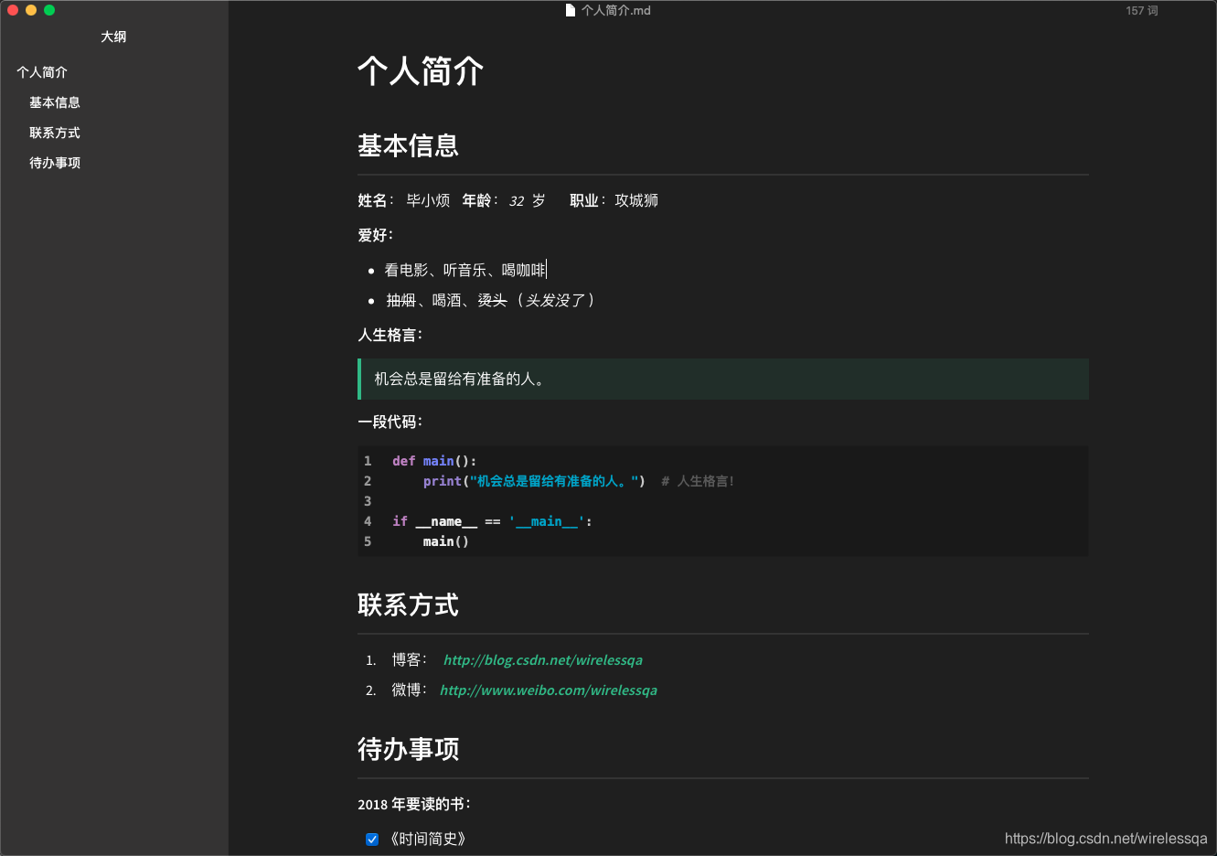The width and height of the screenshot is (1217, 856).
Task: Select 基本信息 in the outline sidebar
Action: tap(54, 102)
